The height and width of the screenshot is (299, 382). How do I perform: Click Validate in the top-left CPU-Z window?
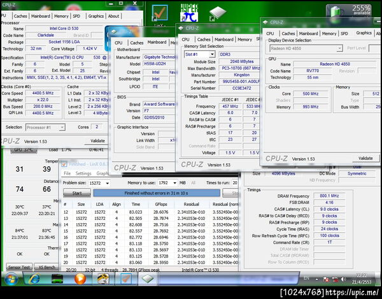[x=97, y=141]
